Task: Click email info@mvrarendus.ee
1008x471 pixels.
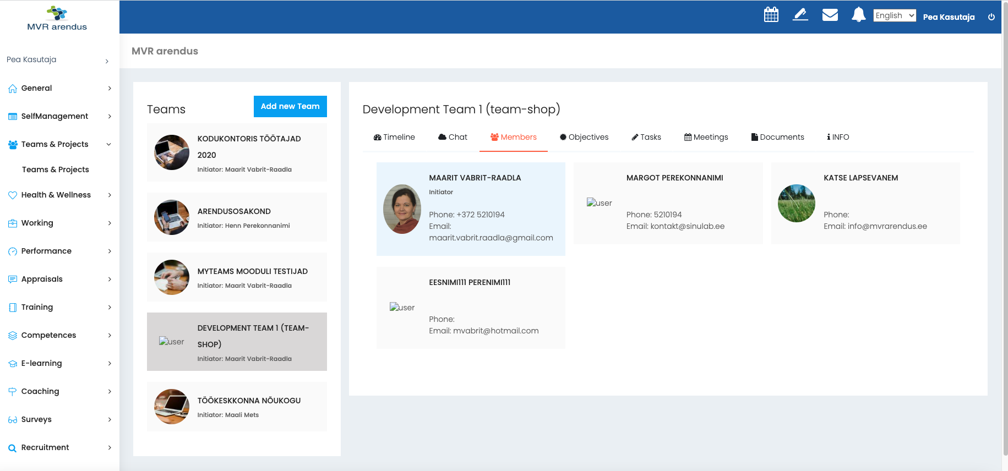Action: pyautogui.click(x=887, y=226)
